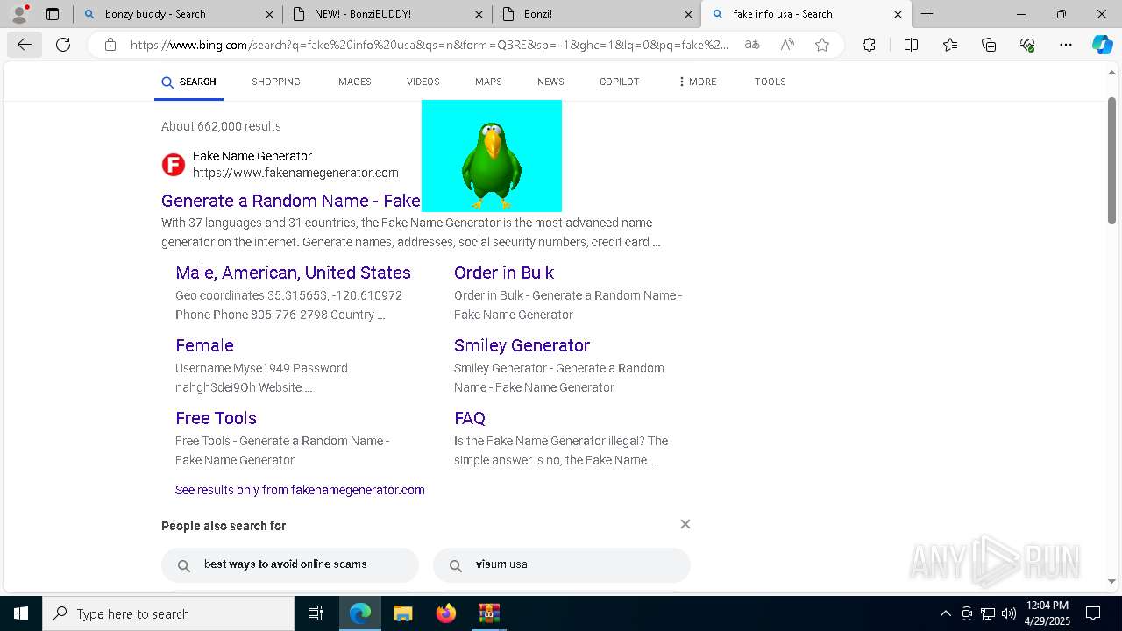Open Male, American, United States link
Screen dimensions: 1122x631
[x=293, y=273]
